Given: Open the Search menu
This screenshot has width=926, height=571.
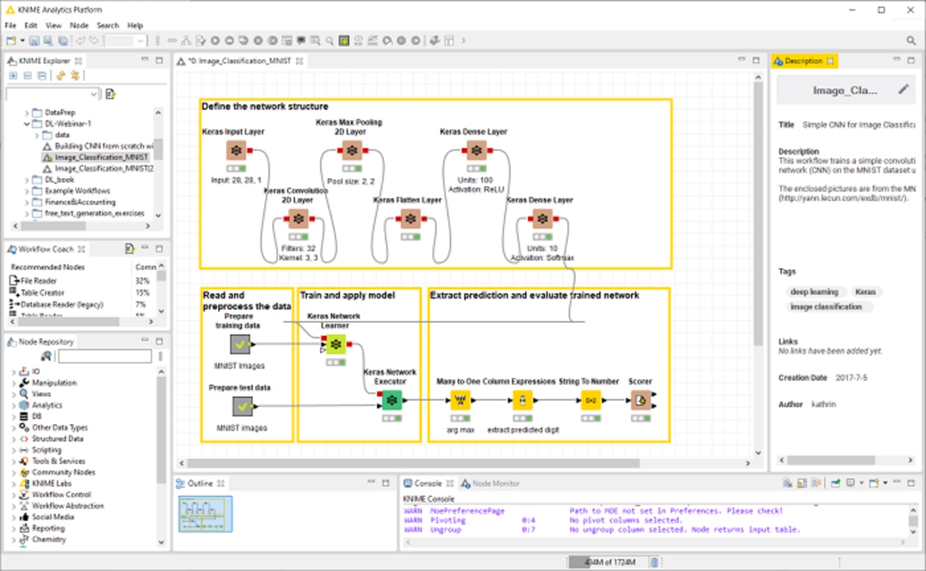Looking at the screenshot, I should (108, 25).
